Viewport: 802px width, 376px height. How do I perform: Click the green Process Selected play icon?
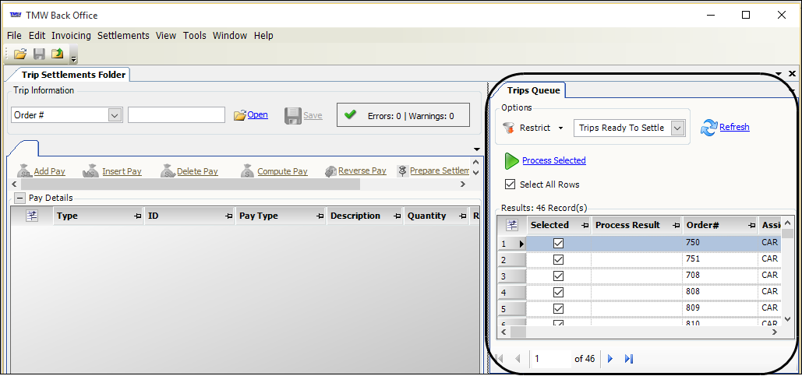coord(511,160)
